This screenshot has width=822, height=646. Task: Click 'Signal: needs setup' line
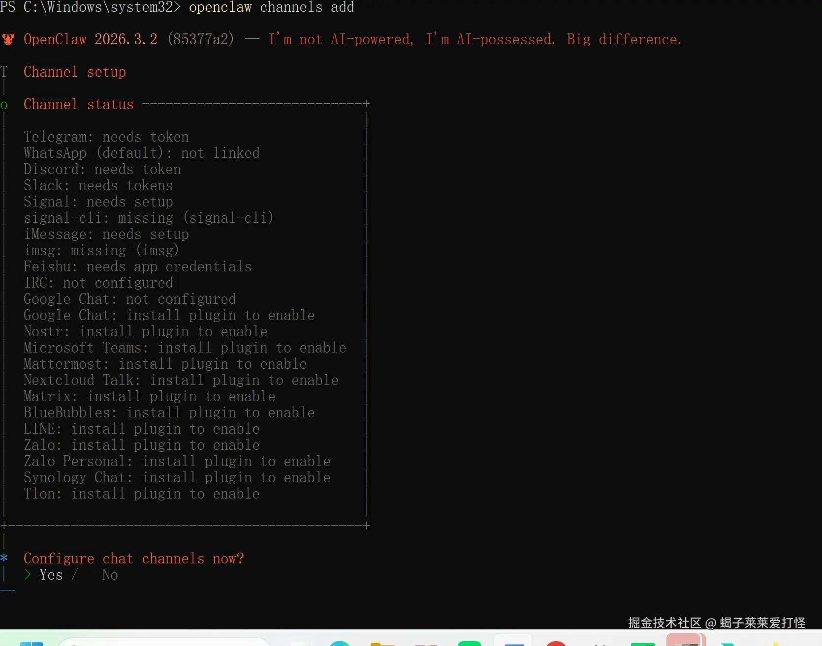coord(98,202)
